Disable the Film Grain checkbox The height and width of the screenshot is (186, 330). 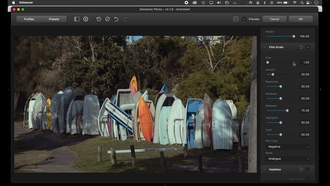pos(308,47)
